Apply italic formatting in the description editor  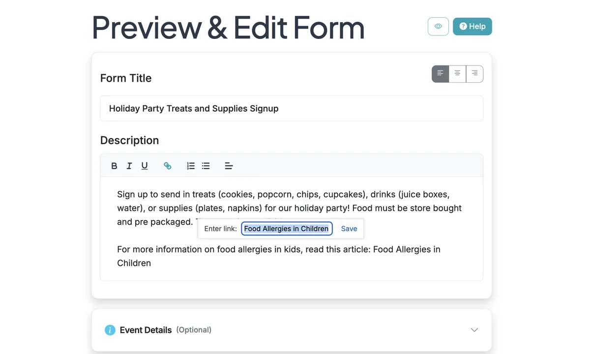tap(129, 166)
